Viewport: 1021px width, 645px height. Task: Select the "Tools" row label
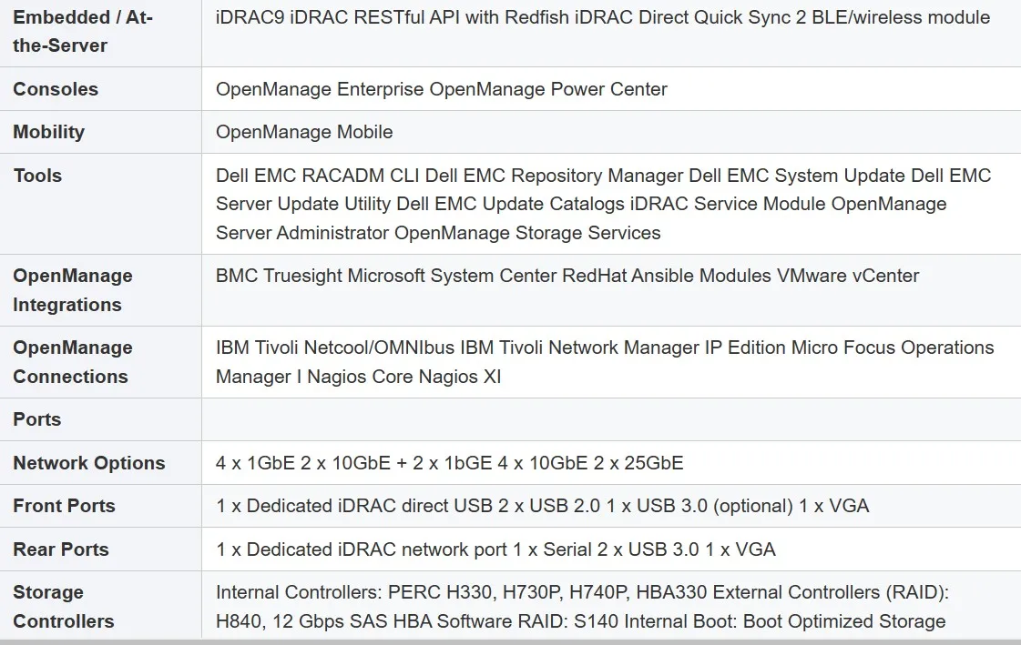coord(37,176)
